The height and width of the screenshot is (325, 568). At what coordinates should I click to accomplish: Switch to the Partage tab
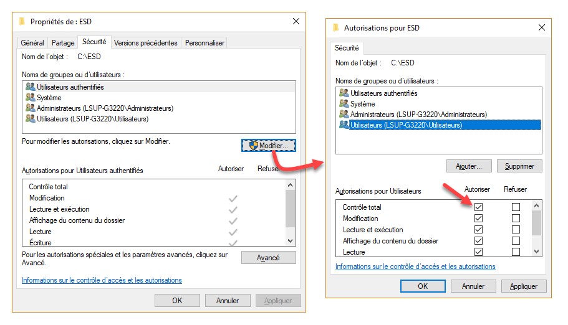click(x=63, y=43)
